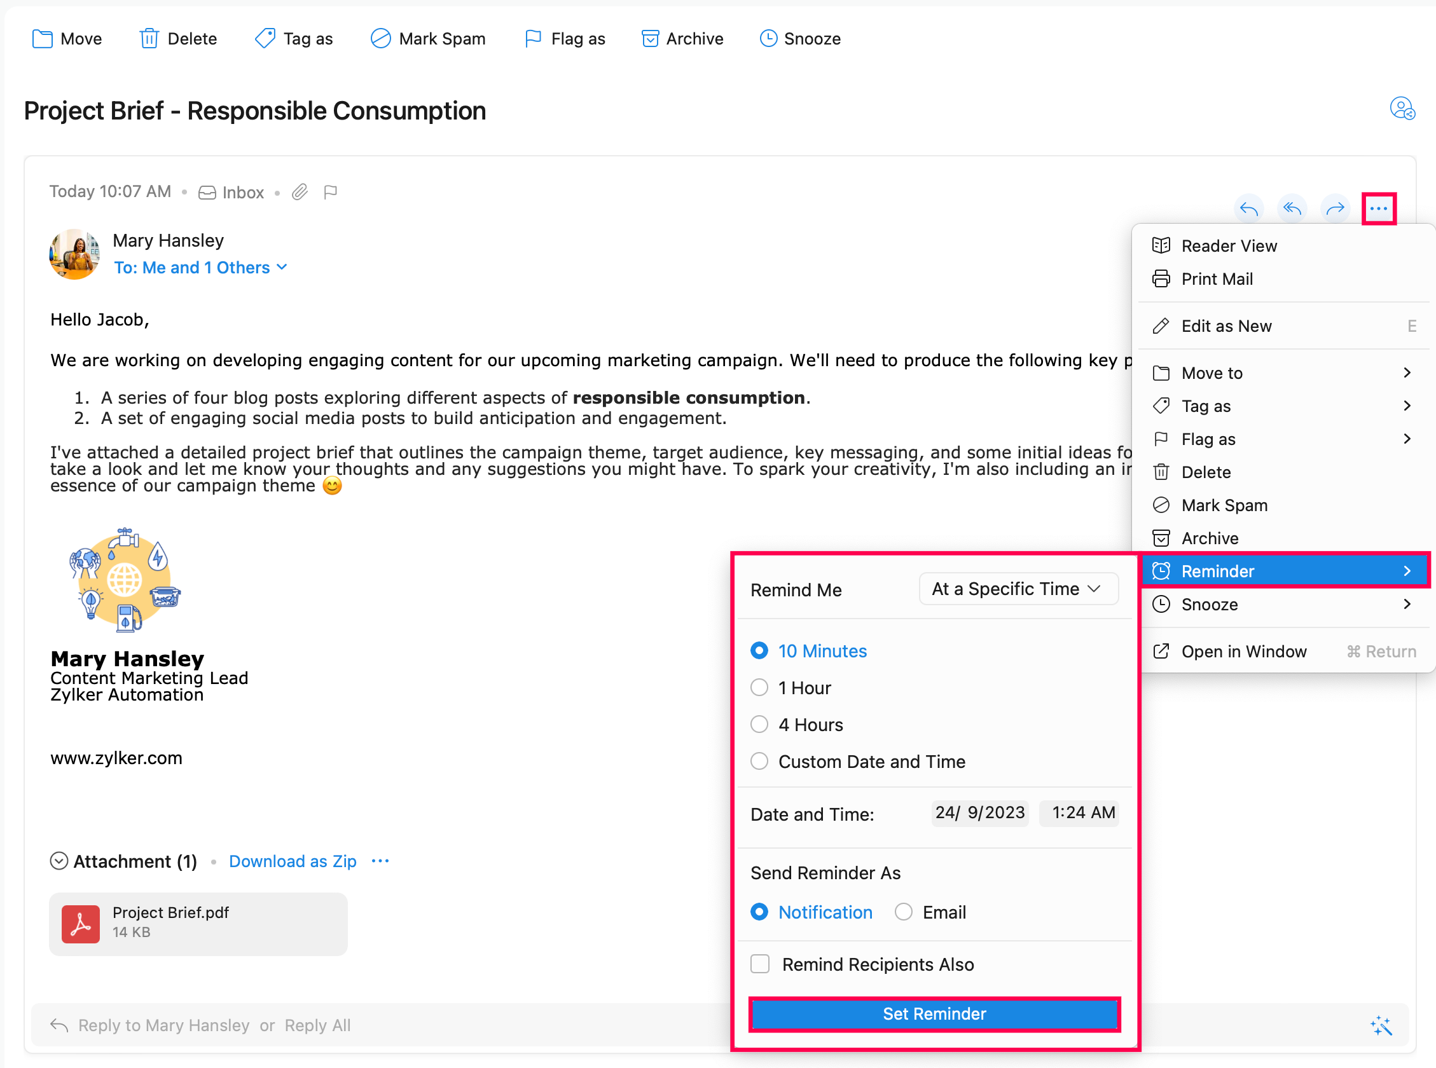Click the Forward arrow icon

(x=1335, y=209)
